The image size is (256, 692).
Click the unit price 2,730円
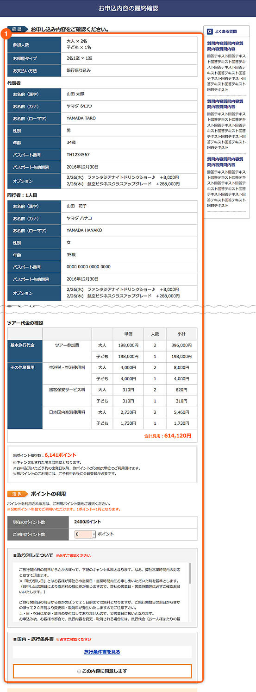(x=128, y=412)
